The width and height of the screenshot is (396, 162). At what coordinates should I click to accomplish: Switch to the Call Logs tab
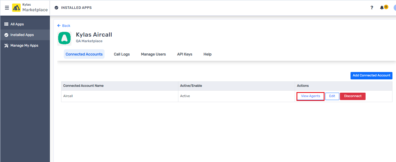coord(122,54)
